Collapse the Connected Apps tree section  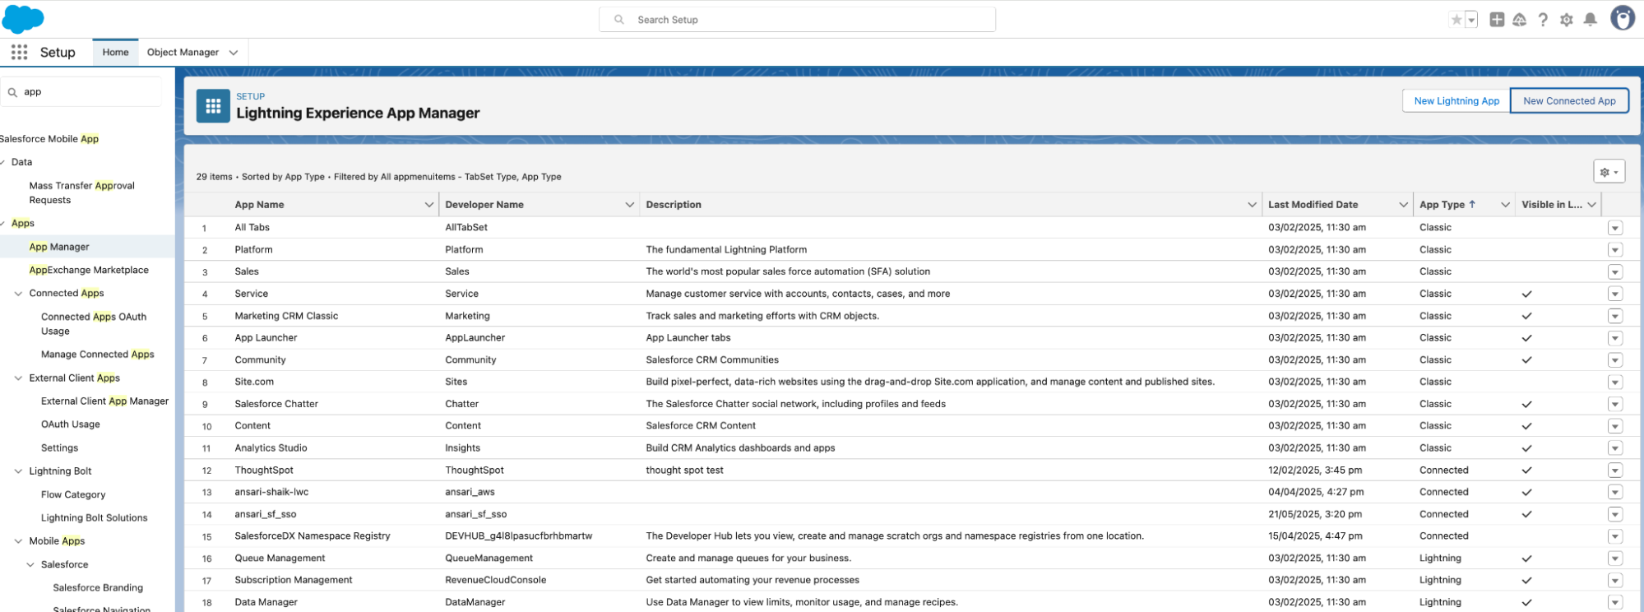[18, 294]
